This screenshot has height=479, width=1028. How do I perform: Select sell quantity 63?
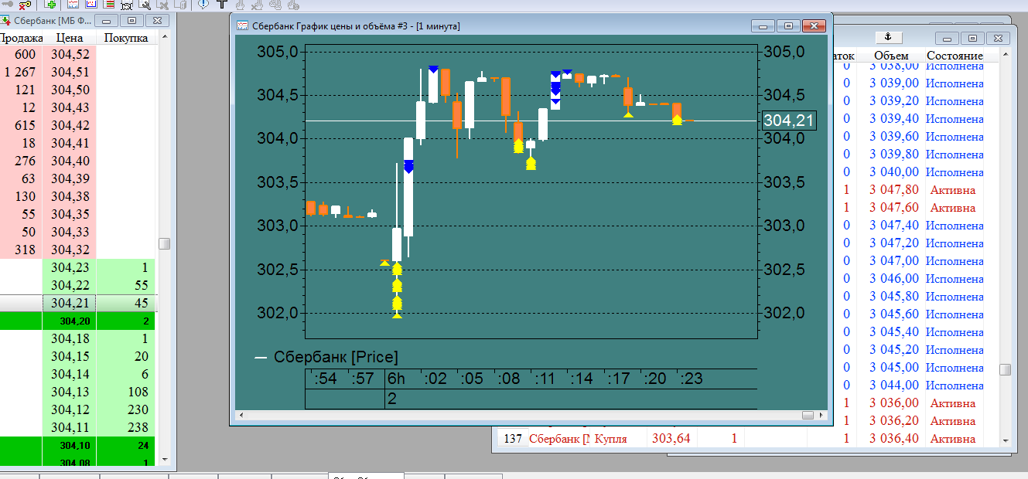coord(27,178)
